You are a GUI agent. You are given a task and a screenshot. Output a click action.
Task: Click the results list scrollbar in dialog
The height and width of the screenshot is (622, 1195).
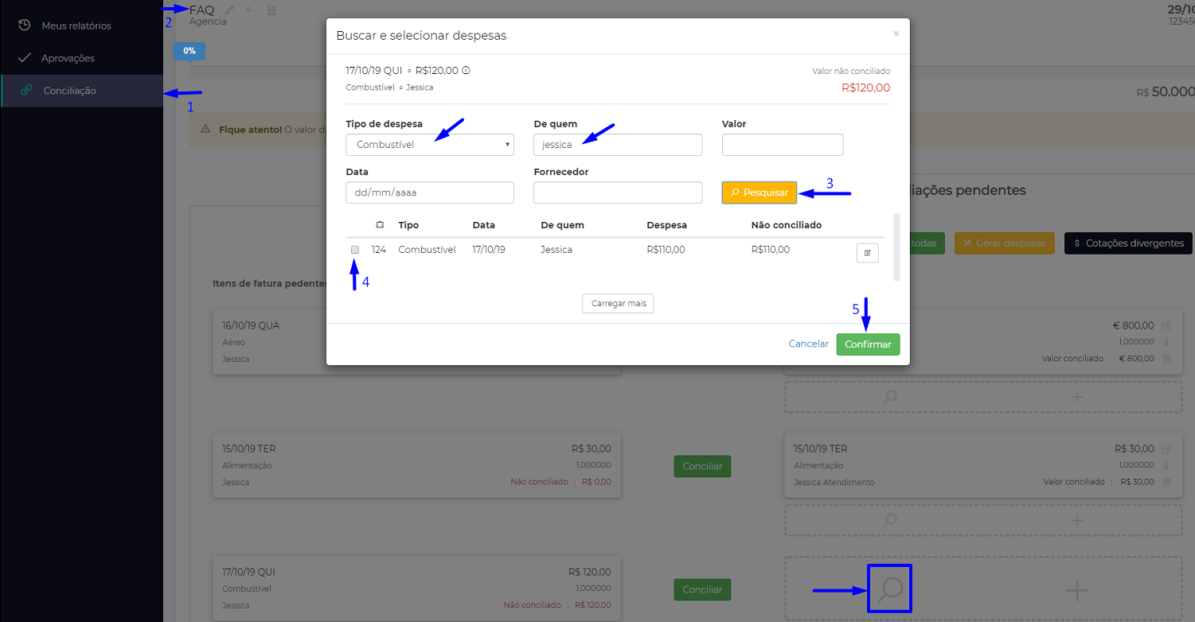896,247
